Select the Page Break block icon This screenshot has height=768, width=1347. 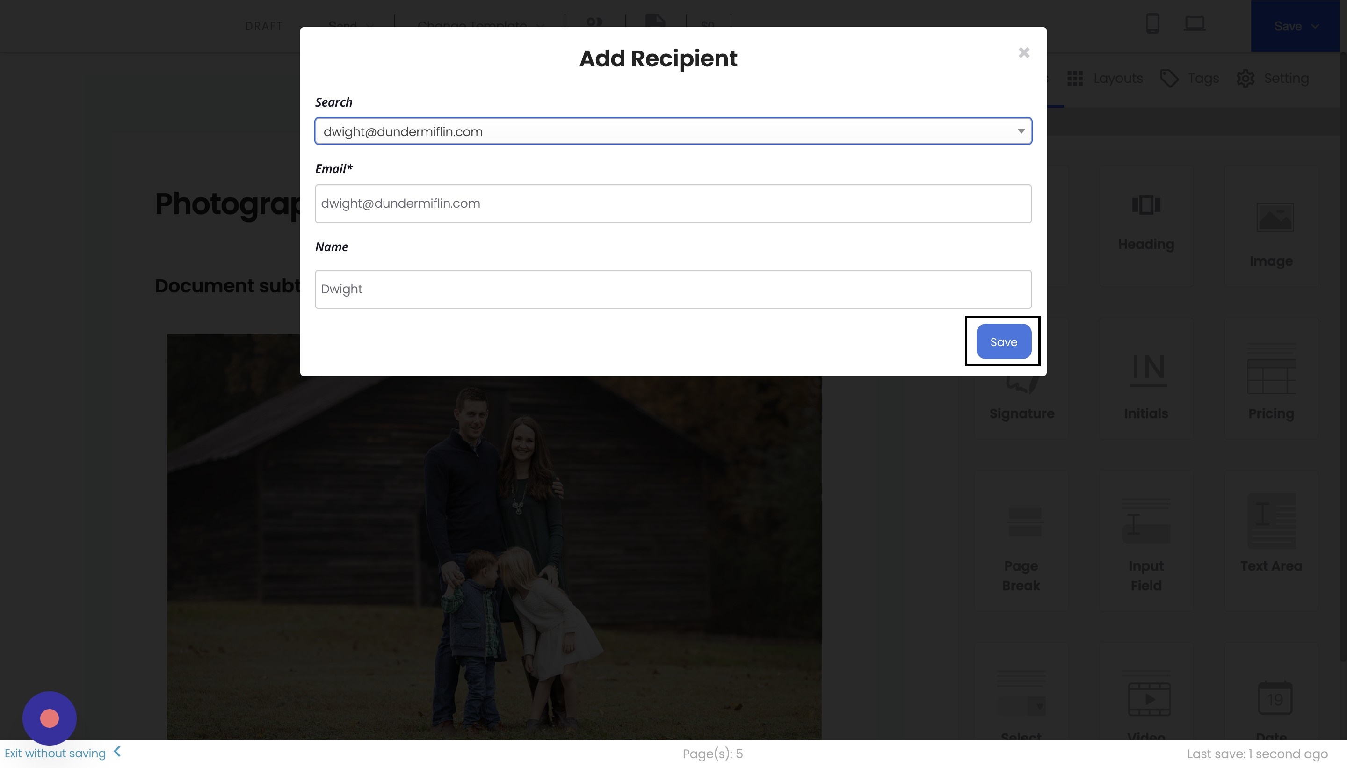click(1024, 522)
